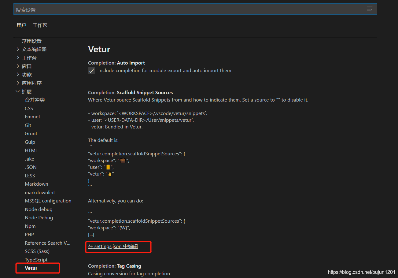Viewport: 398px width, 278px height.
Task: Open Npm extension settings
Action: pyautogui.click(x=30, y=226)
